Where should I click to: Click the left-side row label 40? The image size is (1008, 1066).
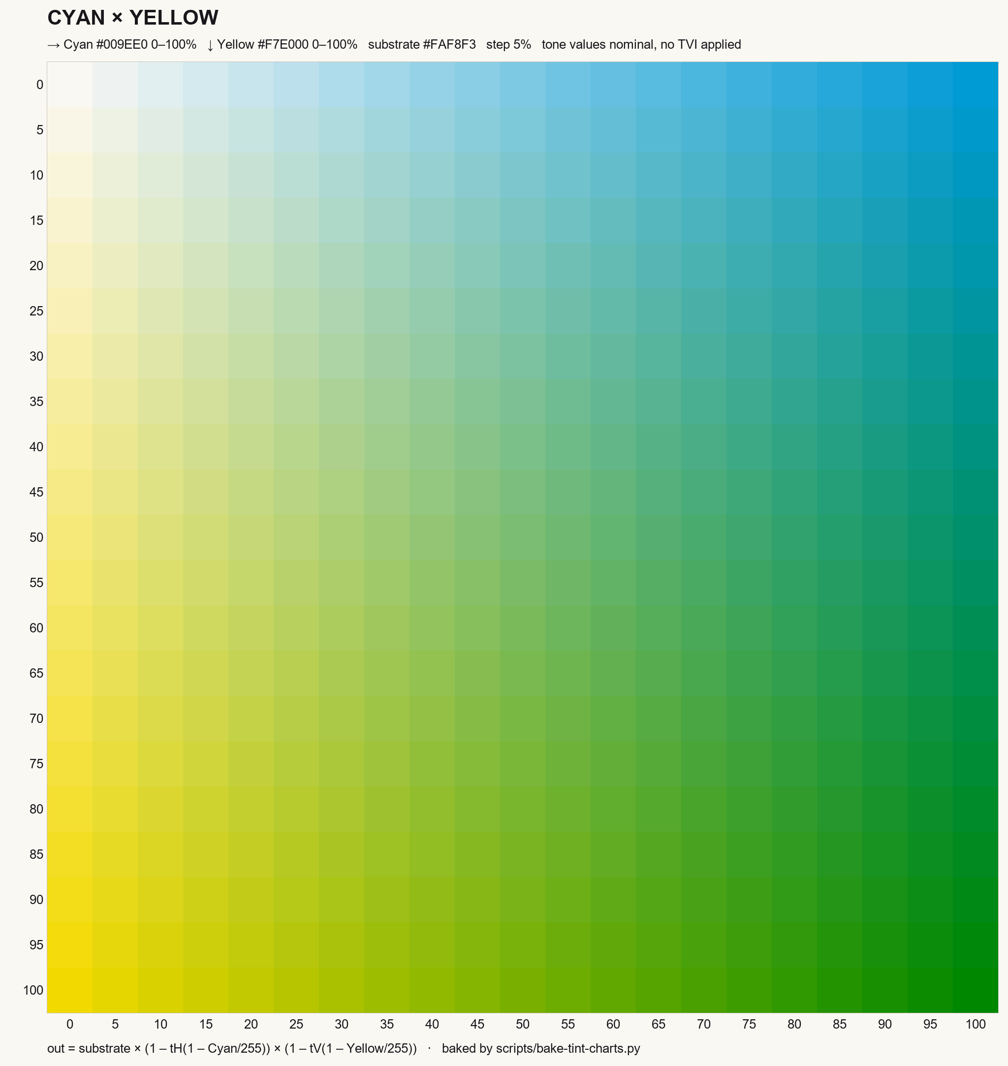tap(36, 447)
